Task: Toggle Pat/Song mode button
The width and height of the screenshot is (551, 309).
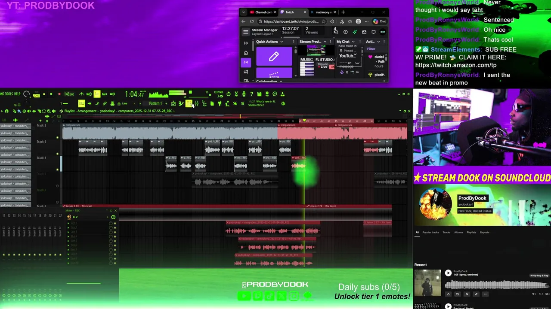Action: [36, 94]
